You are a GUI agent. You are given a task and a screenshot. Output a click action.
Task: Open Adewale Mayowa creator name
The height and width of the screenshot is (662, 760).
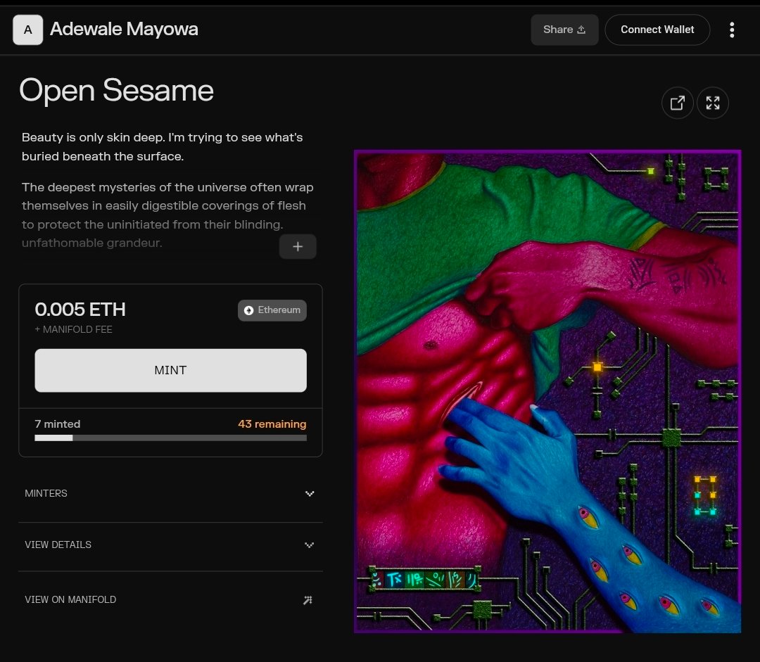(124, 29)
